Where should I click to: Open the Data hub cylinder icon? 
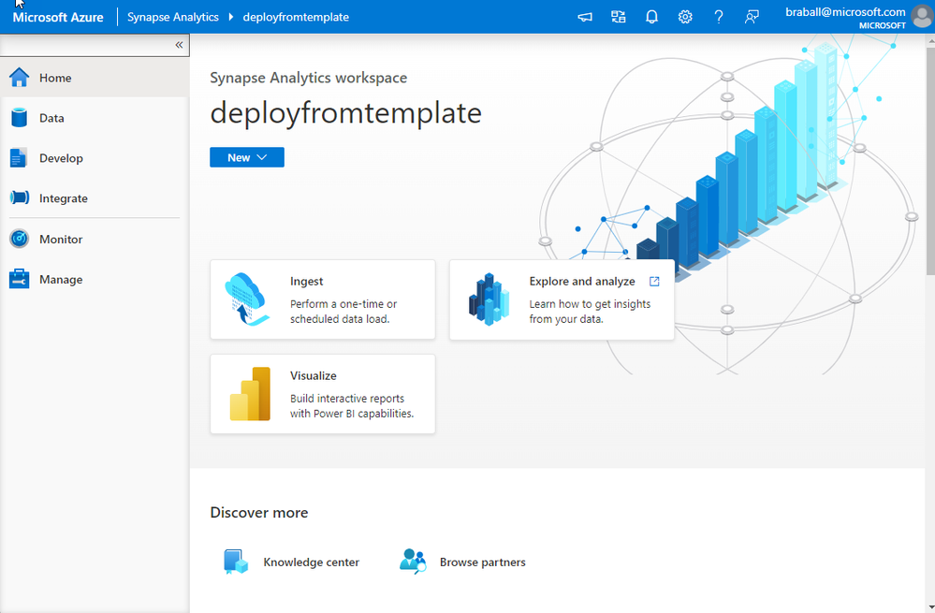click(x=19, y=118)
